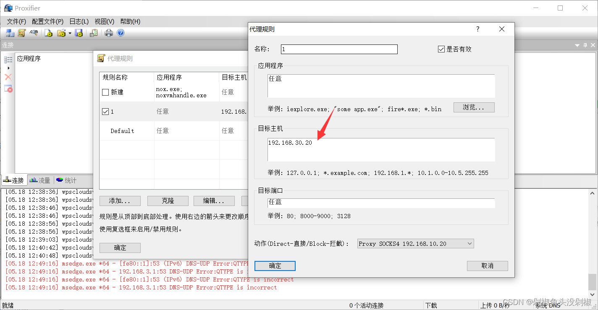Image resolution: width=598 pixels, height=310 pixels.
Task: Click the 目标主机 column header
Action: pos(234,78)
